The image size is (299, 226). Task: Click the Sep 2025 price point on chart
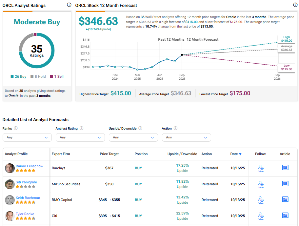[182, 55]
